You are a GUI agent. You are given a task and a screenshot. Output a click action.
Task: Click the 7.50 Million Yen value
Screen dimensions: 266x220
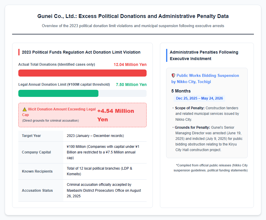tap(131, 85)
